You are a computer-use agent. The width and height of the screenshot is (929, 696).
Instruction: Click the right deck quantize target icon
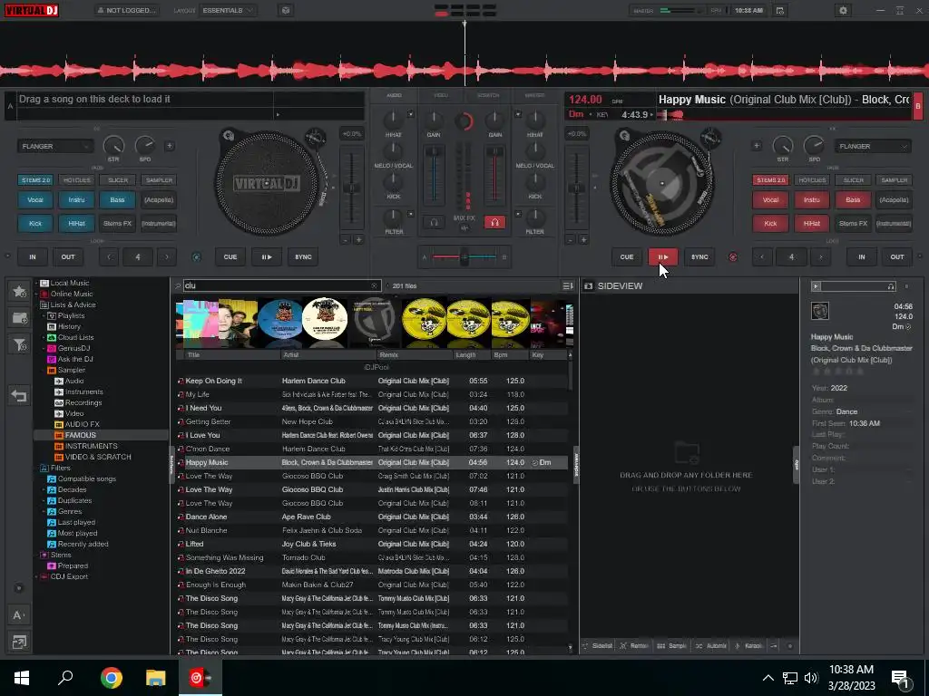tap(733, 256)
